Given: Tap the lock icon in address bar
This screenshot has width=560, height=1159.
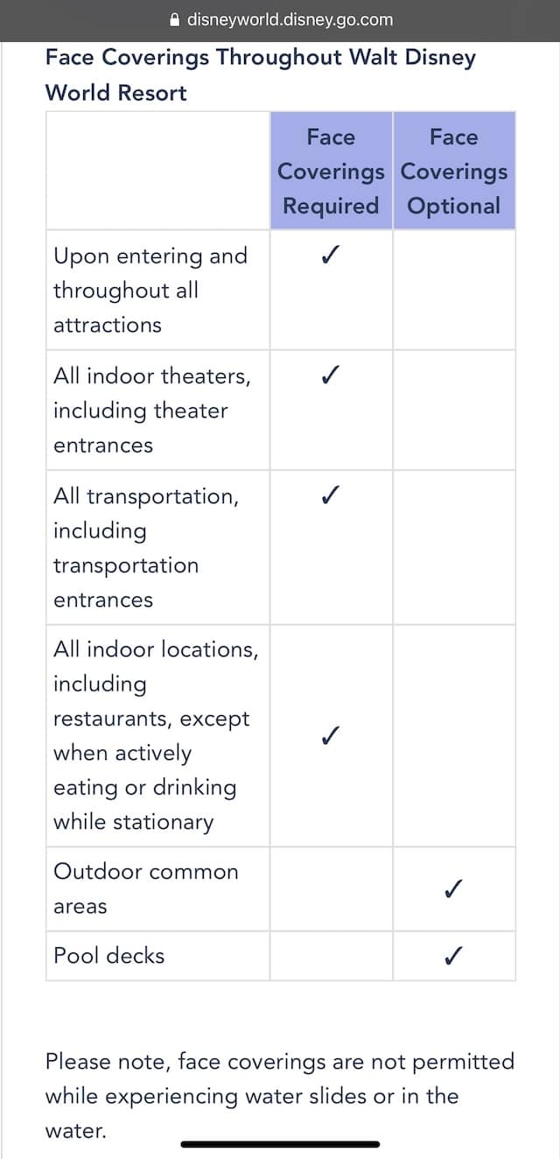Looking at the screenshot, I should click(174, 19).
